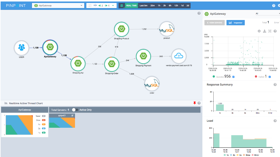Image resolution: width=280 pixels, height=157 pixels.
Task: Select the 6h time range
Action: coord(170,6)
